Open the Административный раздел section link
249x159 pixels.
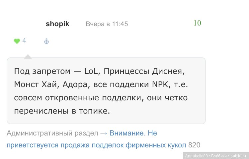click(52, 133)
